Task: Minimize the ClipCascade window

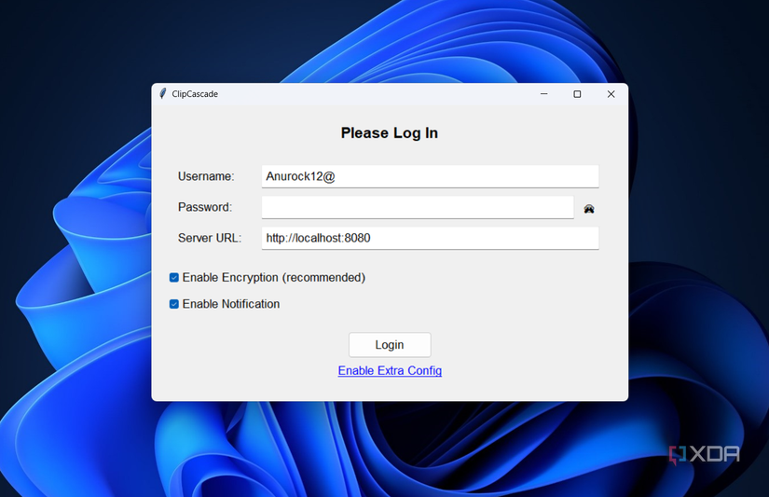Action: 543,93
